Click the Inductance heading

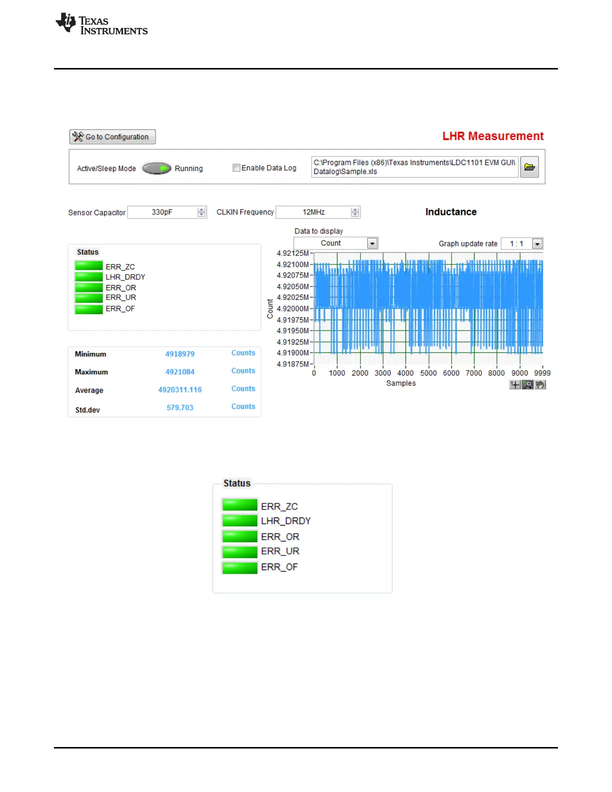451,212
